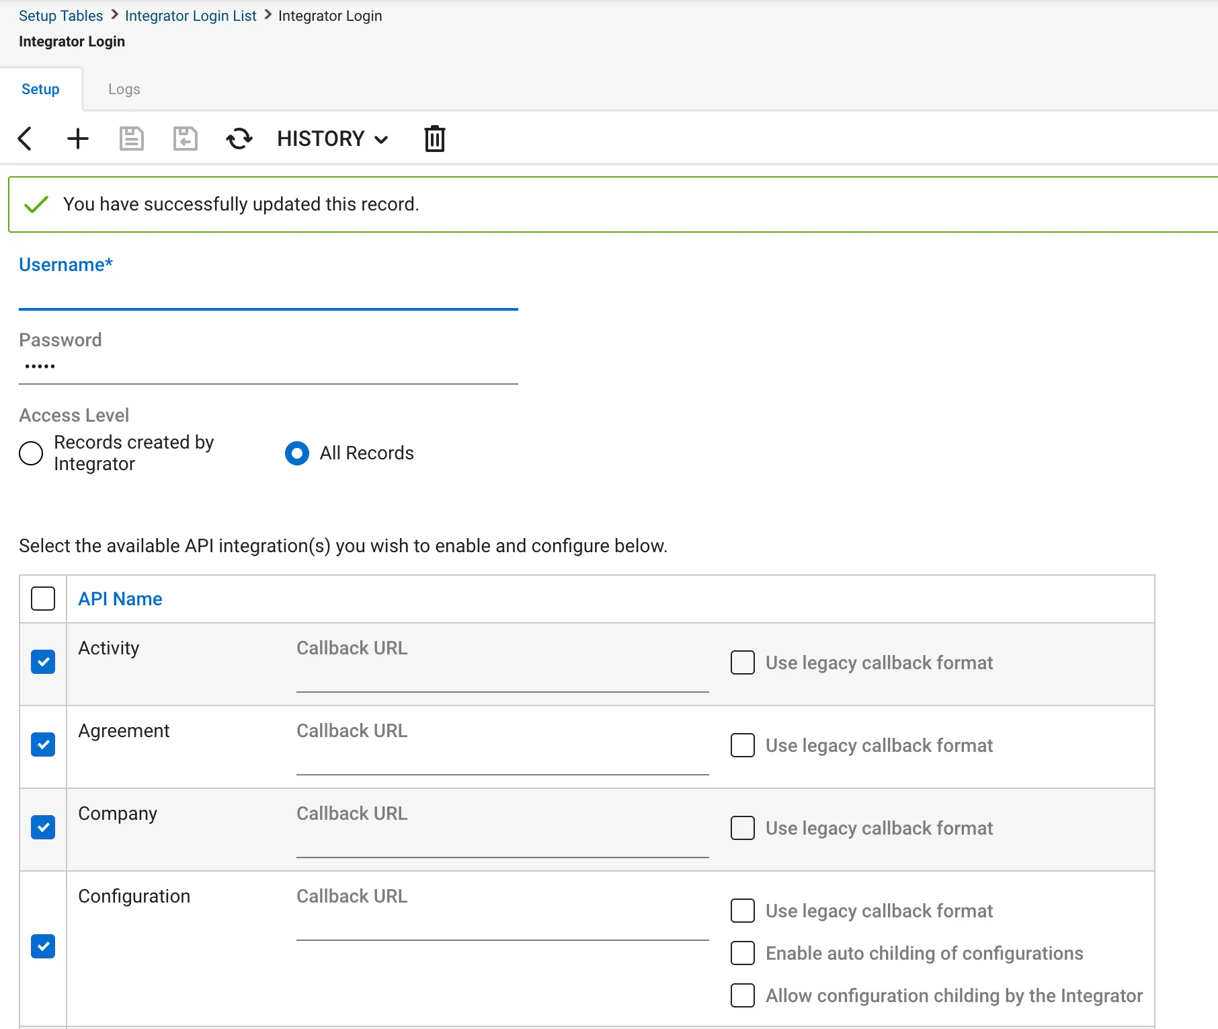Disable the Company API checkbox
This screenshot has width=1218, height=1029.
click(x=43, y=827)
